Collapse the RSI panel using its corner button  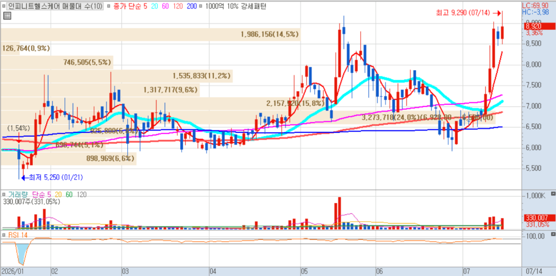tap(553, 234)
